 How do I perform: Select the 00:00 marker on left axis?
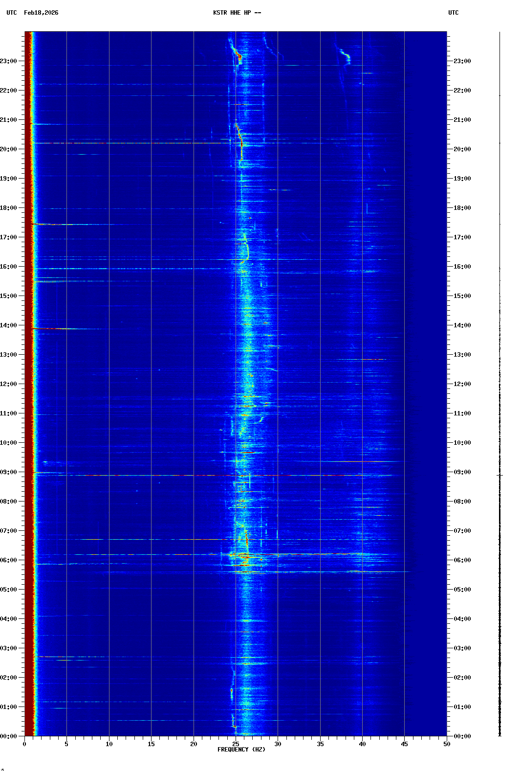pos(8,736)
